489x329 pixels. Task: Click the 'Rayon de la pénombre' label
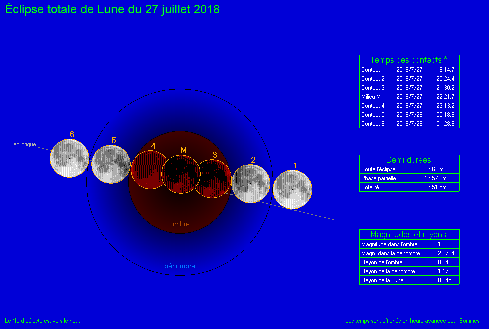click(388, 271)
